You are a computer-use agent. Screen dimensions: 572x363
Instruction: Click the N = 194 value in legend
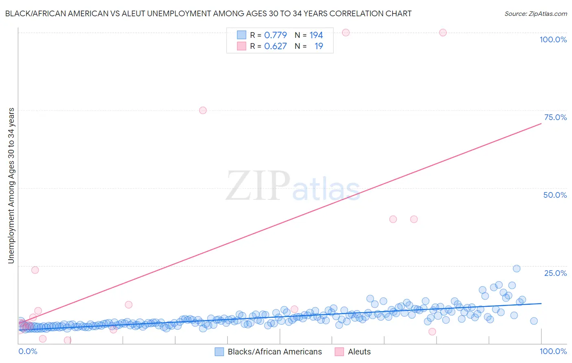pyautogui.click(x=309, y=35)
